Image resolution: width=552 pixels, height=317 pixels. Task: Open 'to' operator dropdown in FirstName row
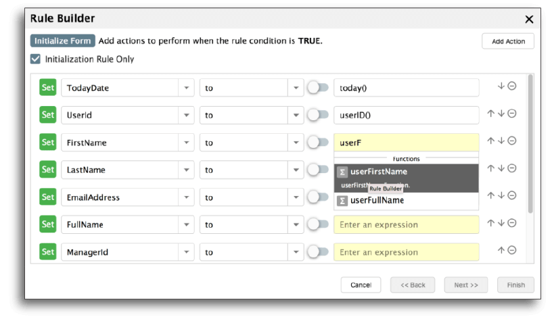click(x=296, y=143)
